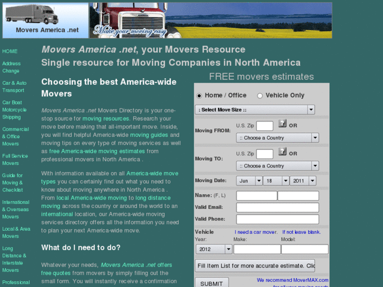Click the Valid Phone input field
This screenshot has width=383, height=287.
pos(278,220)
